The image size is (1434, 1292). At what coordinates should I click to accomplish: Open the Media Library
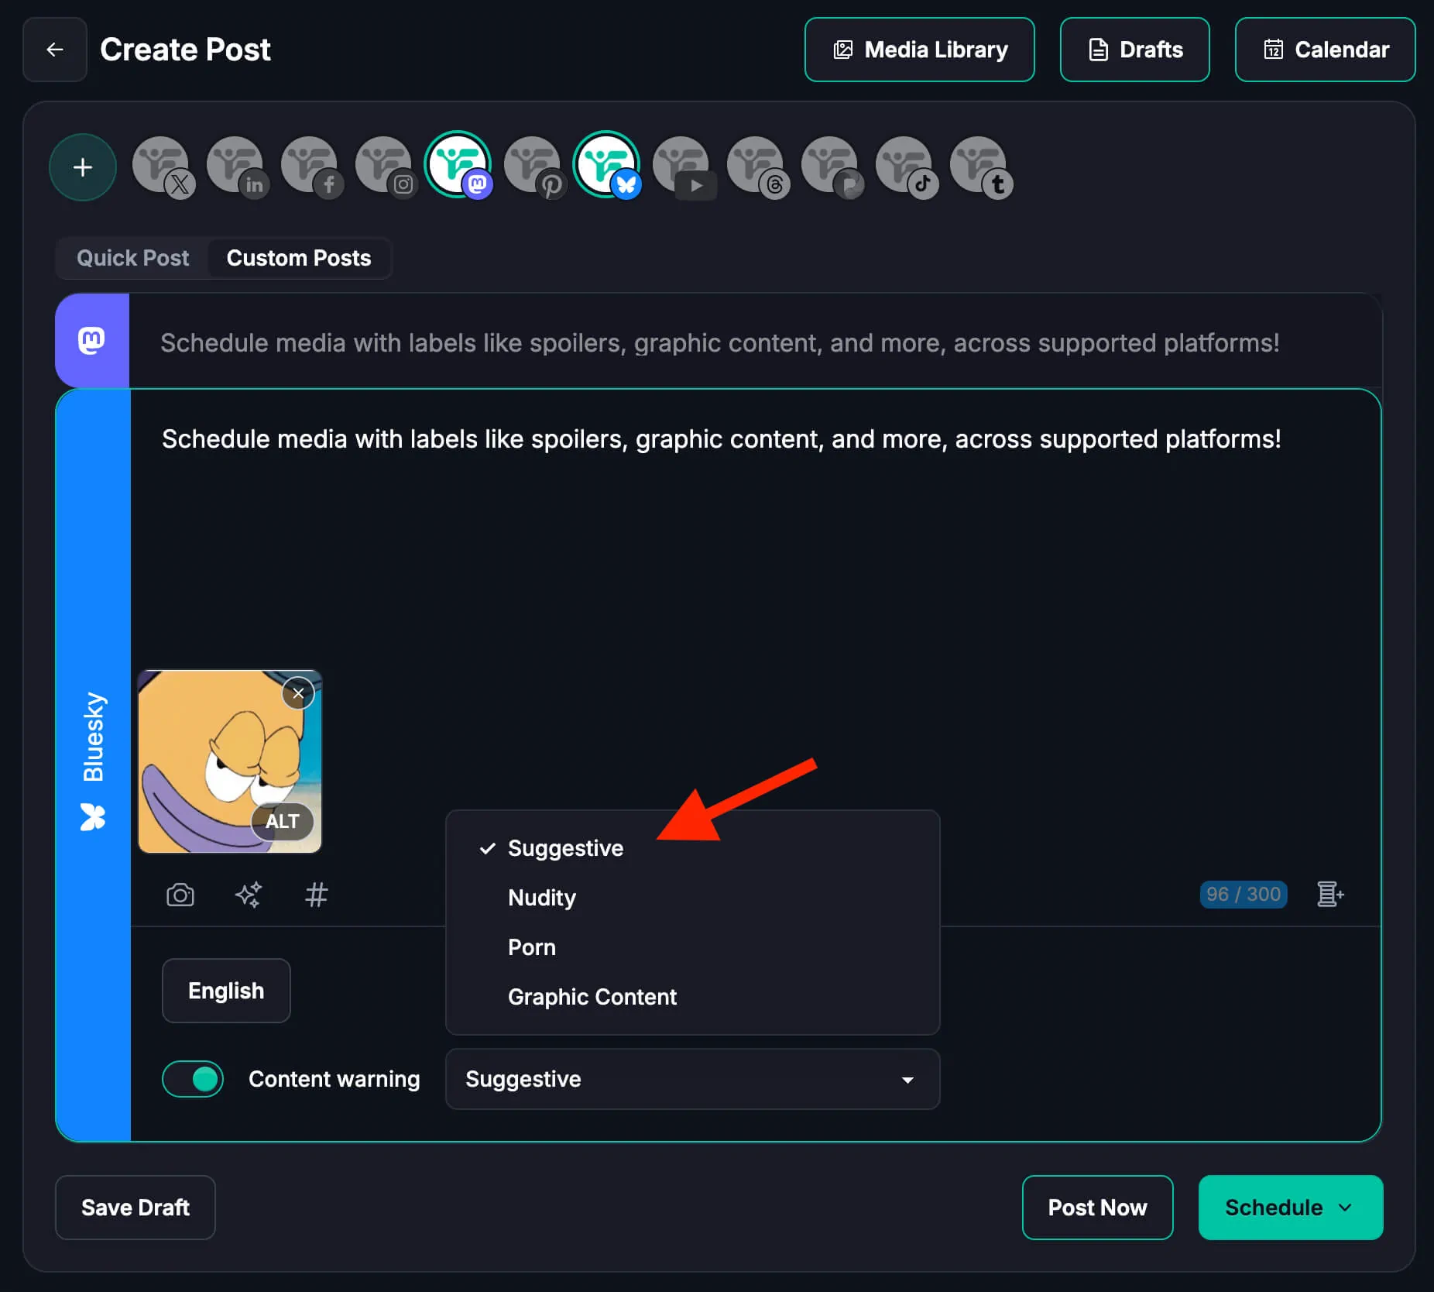919,50
